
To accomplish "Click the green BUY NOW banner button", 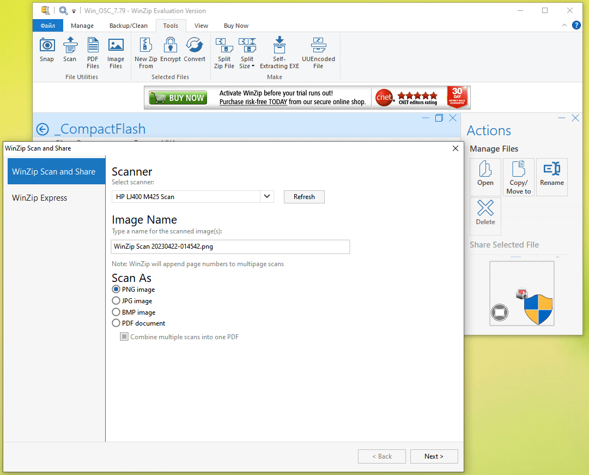I will pyautogui.click(x=178, y=98).
